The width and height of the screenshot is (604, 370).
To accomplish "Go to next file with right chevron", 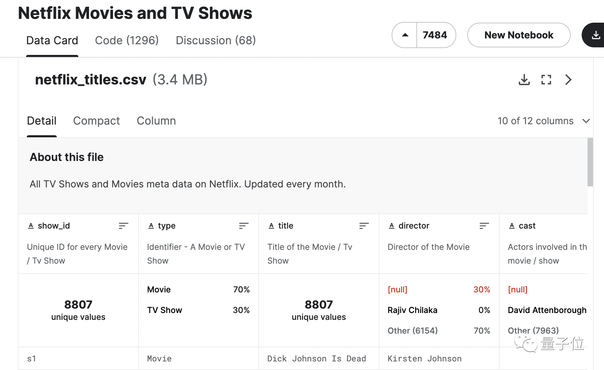I will (569, 80).
